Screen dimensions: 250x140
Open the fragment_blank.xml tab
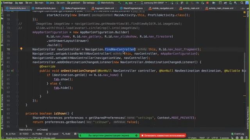tap(103, 8)
